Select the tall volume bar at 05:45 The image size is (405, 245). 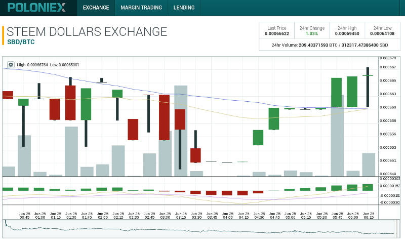coord(337,135)
